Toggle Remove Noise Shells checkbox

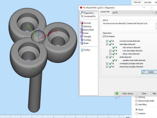[136, 101]
